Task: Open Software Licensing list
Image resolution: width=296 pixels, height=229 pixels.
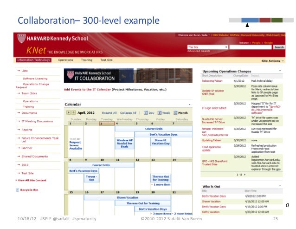Action: point(35,79)
